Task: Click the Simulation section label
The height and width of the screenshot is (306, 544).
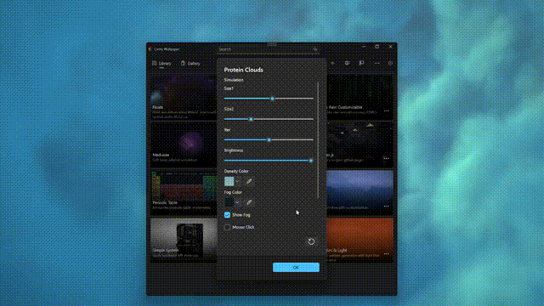Action: [234, 80]
